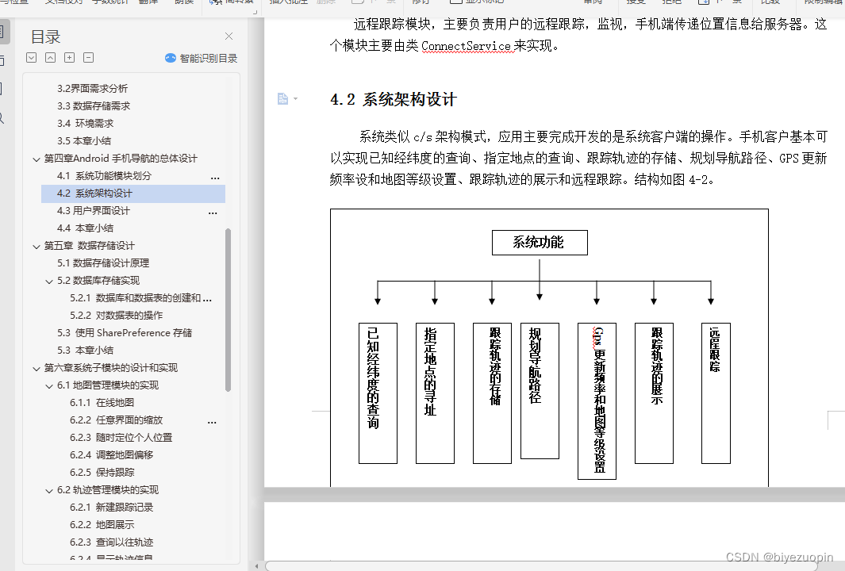
Task: Select 5.2 数据库存储实现 entry
Action: 98,281
